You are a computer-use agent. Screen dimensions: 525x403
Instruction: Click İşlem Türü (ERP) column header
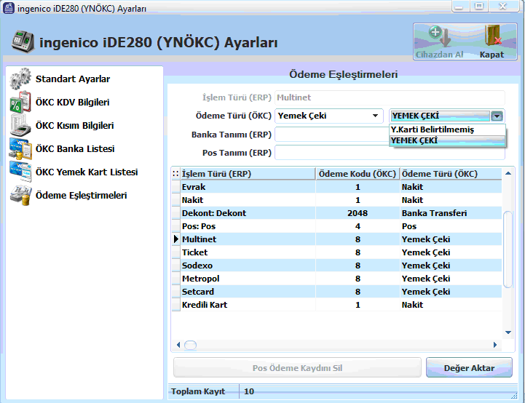pyautogui.click(x=248, y=174)
